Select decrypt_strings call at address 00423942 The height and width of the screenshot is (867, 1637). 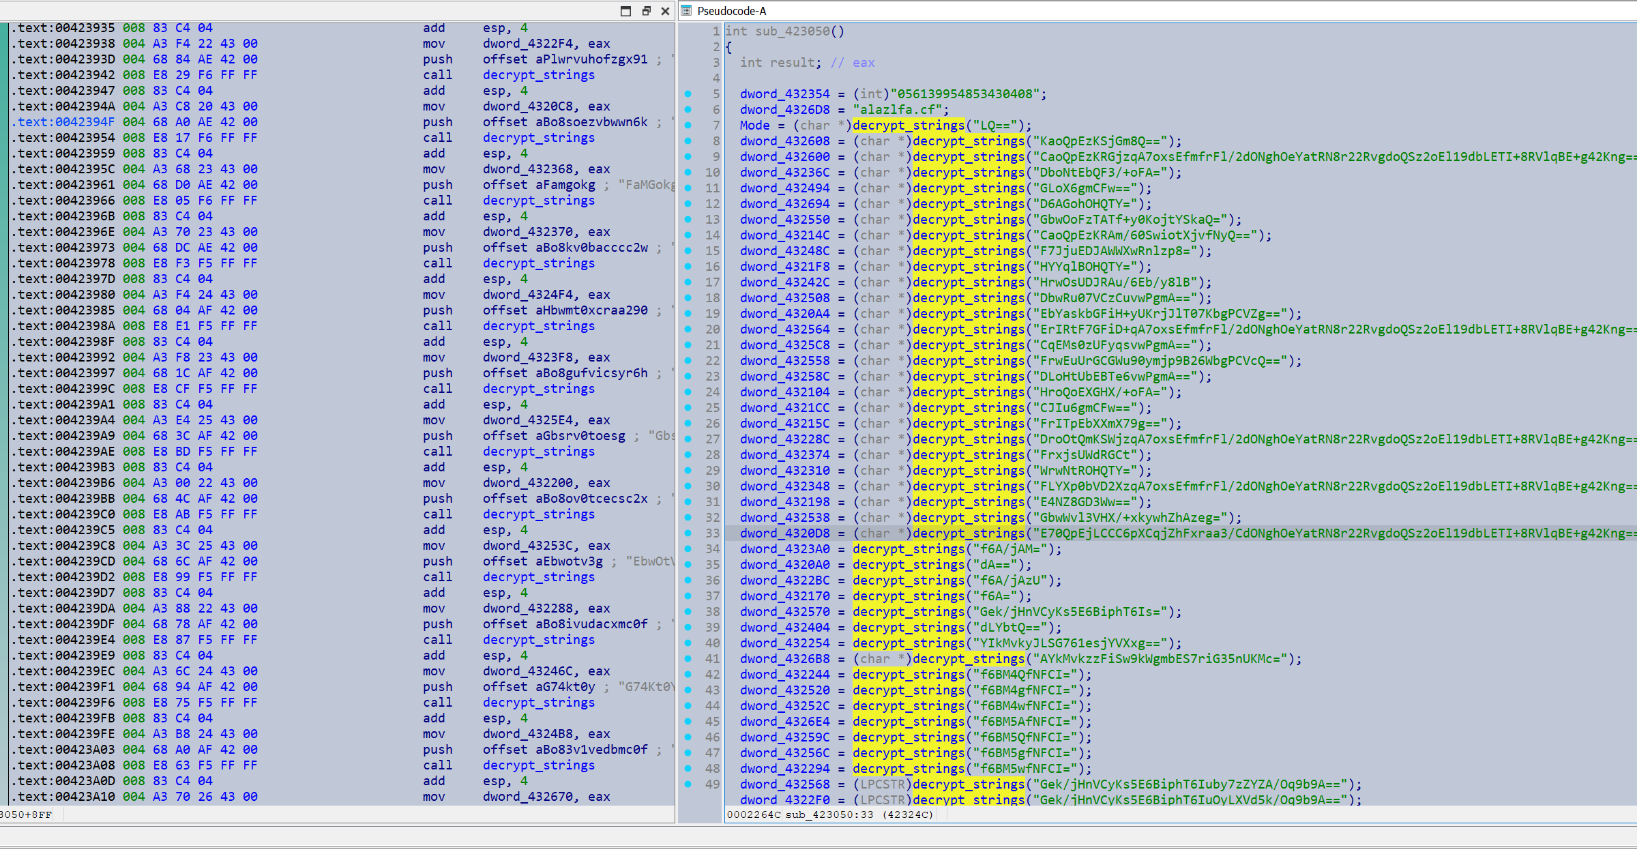point(538,75)
